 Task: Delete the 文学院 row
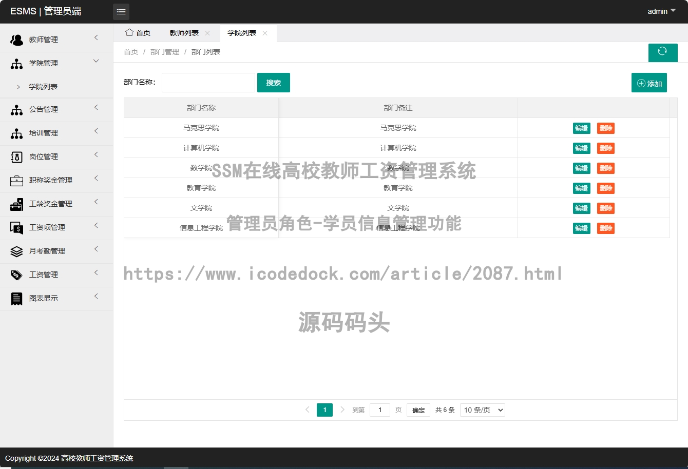(x=606, y=208)
